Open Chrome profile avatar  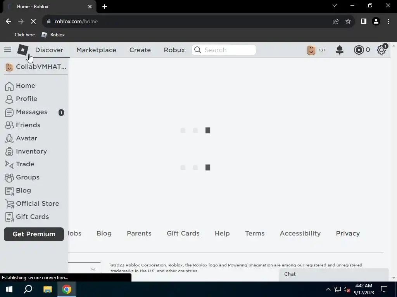pyautogui.click(x=376, y=22)
